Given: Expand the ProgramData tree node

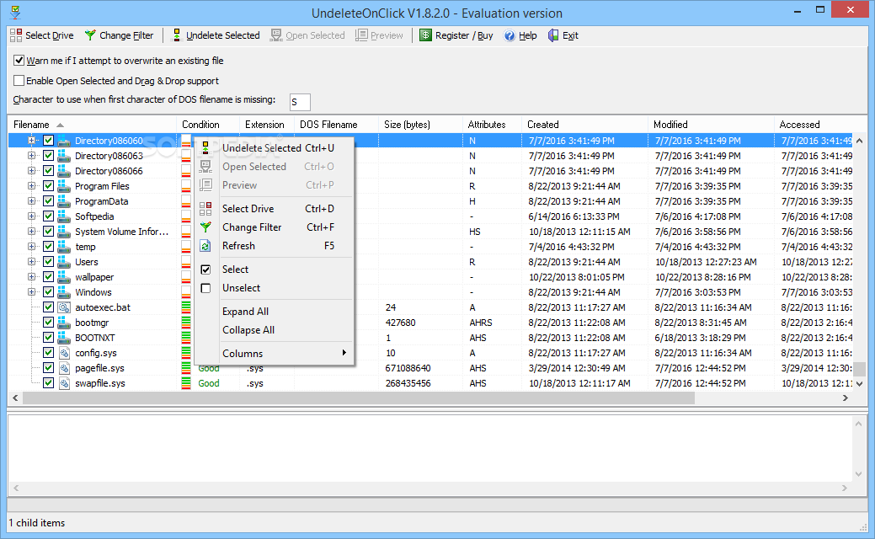Looking at the screenshot, I should 31,201.
